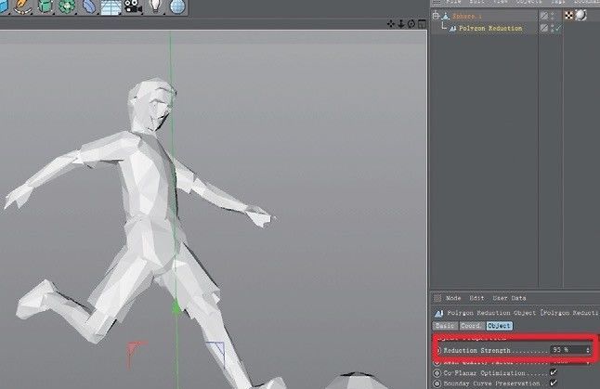Select Polygon Reduction in object manager
This screenshot has height=389, width=600.
(489, 29)
